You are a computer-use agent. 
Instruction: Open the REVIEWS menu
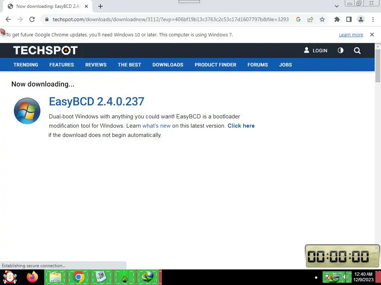coord(96,65)
